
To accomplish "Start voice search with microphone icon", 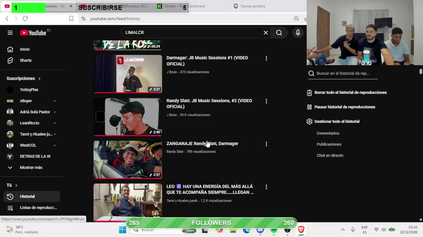I will [298, 33].
